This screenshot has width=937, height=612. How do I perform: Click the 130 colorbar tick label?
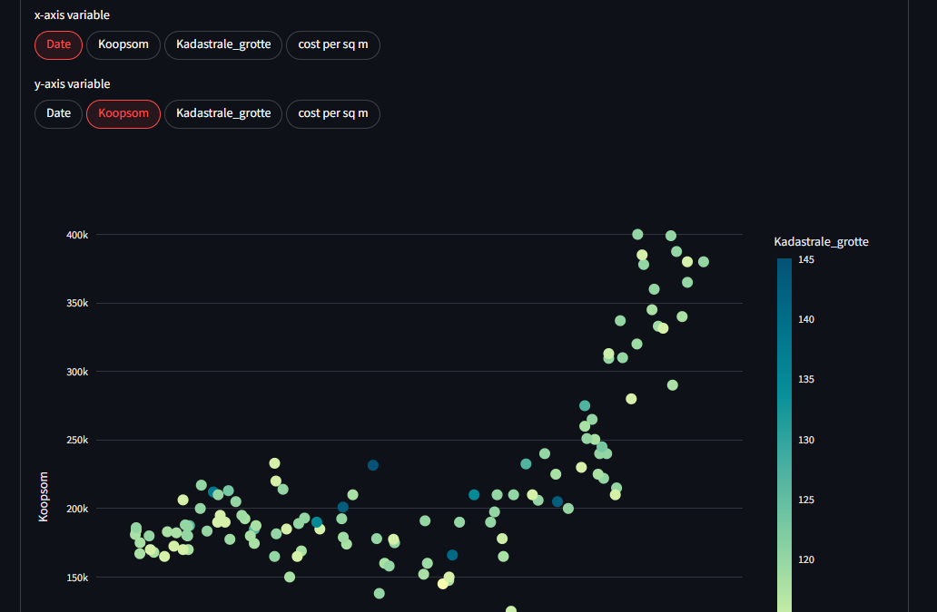[x=805, y=440]
